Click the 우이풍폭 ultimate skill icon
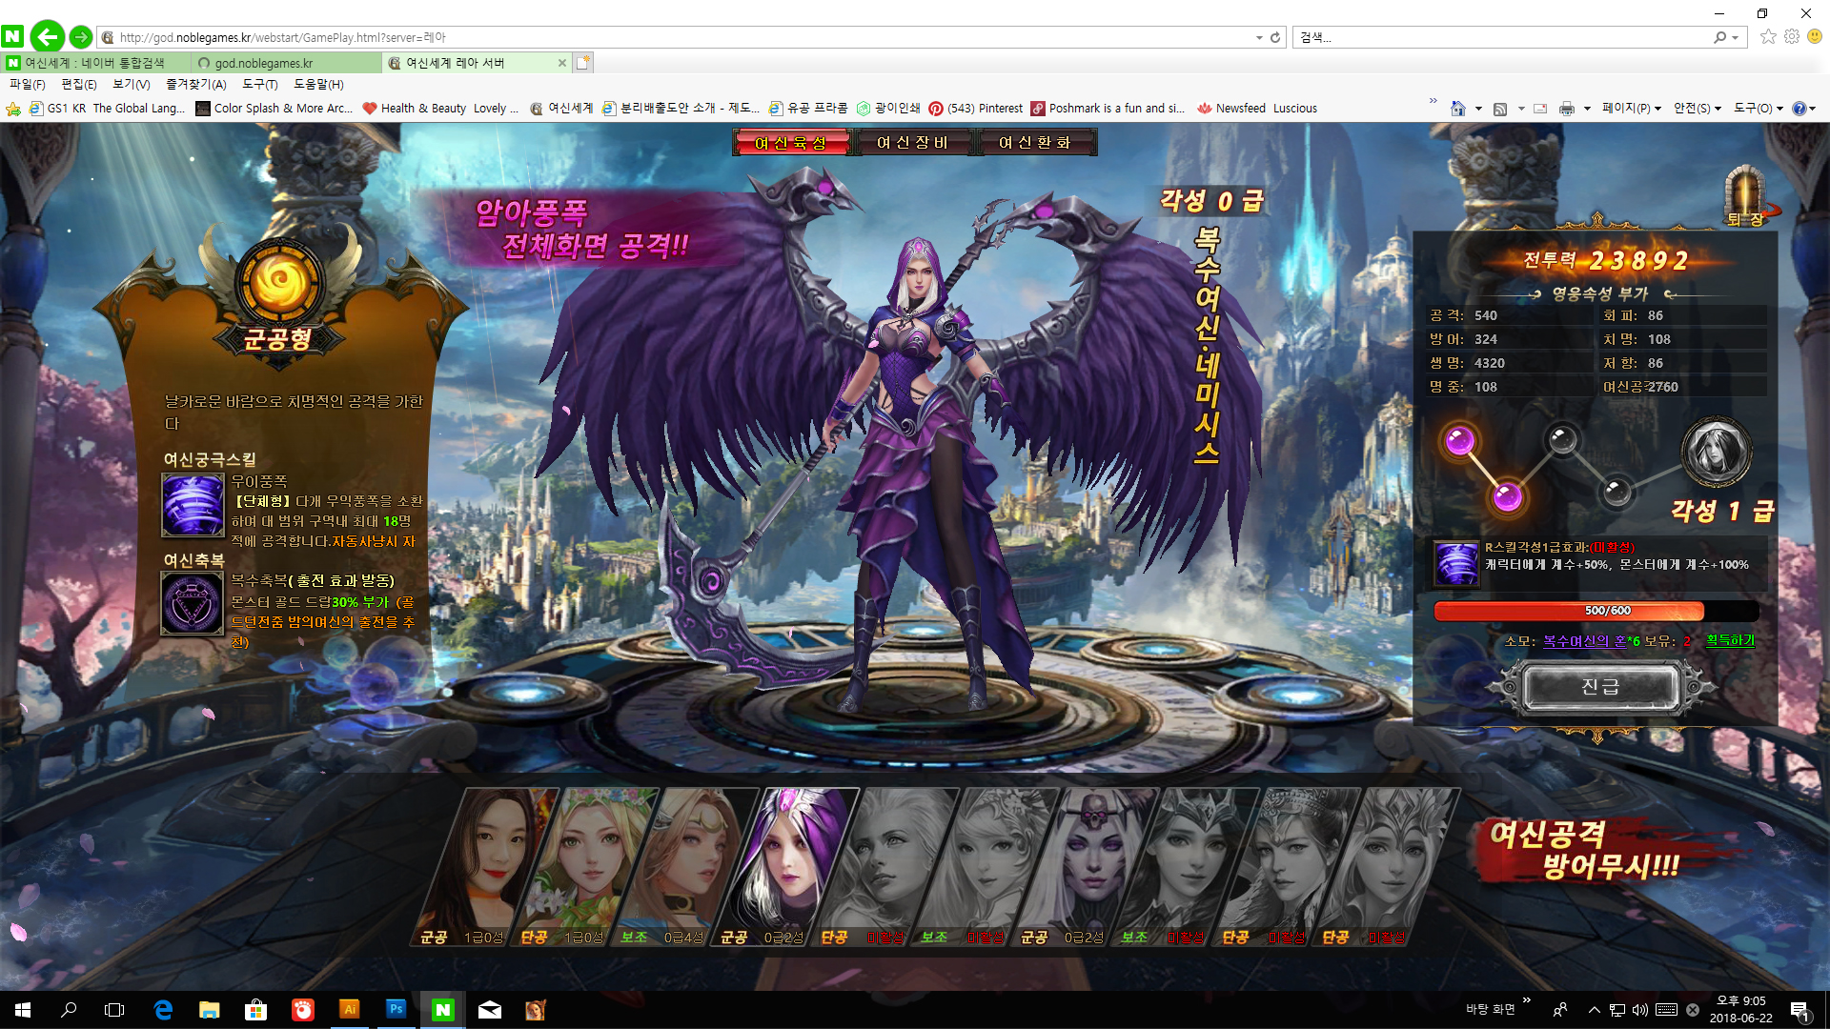This screenshot has width=1830, height=1029. (193, 505)
